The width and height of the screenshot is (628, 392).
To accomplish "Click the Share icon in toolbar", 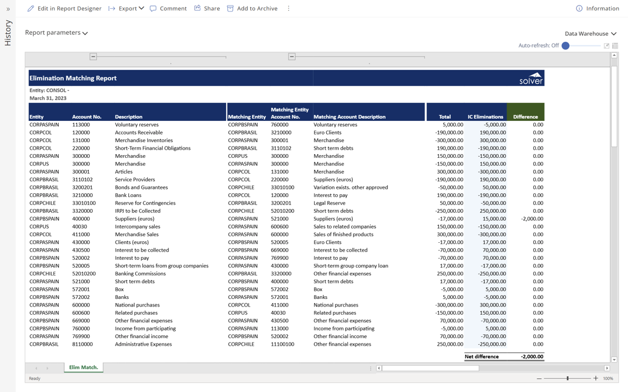I will (x=197, y=9).
